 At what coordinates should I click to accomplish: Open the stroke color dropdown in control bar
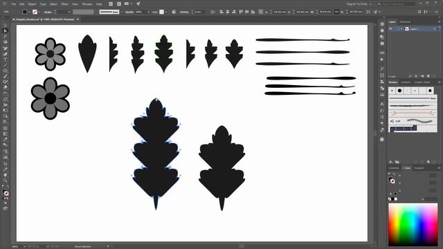click(x=39, y=12)
